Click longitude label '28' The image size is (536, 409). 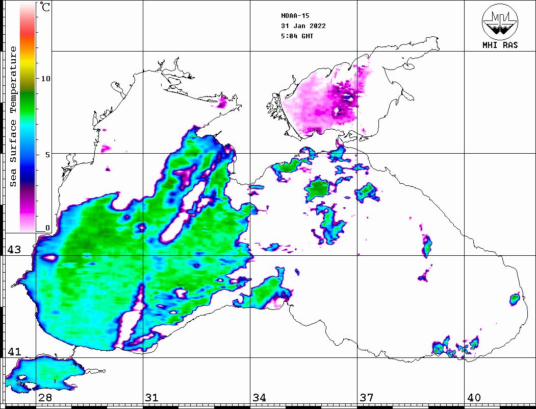(45, 397)
